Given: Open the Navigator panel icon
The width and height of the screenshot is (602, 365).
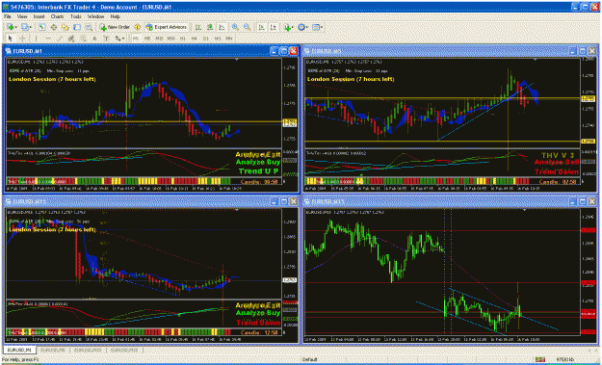Looking at the screenshot, I should (x=65, y=27).
